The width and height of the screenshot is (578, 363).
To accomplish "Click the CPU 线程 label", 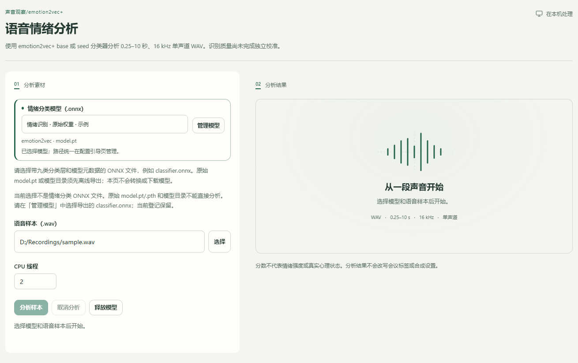I will (x=26, y=266).
